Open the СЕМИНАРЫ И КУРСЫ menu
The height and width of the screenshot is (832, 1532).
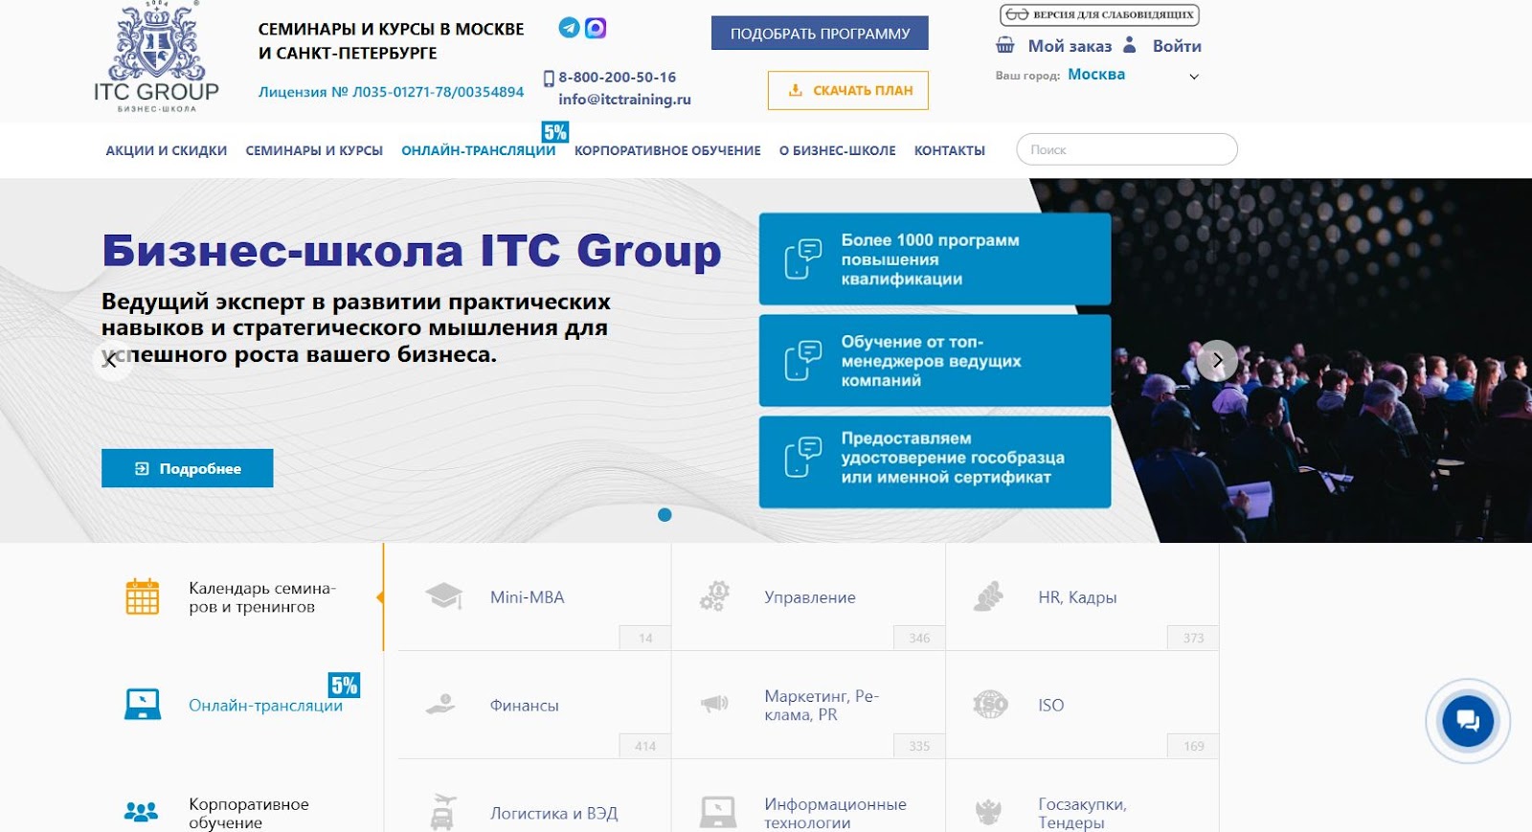coord(314,150)
